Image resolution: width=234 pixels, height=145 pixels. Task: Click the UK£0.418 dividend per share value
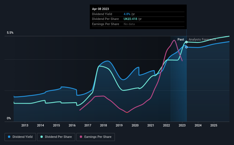[x=130, y=19]
